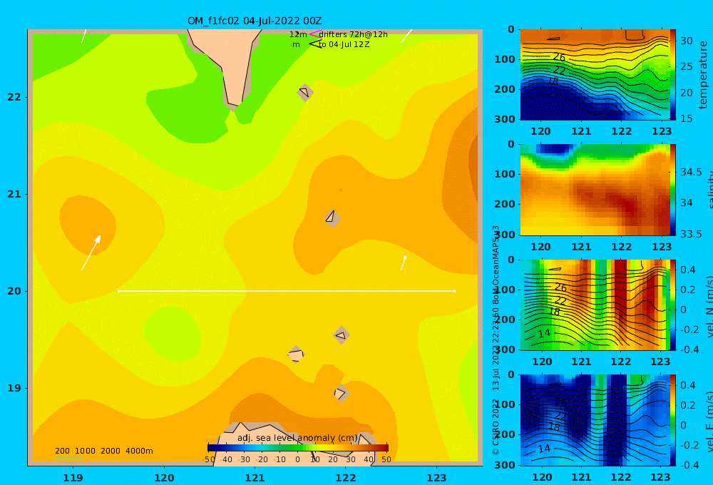This screenshot has height=485, width=713.
Task: Click the 20 latitude tick label on main map
Action: click(x=14, y=291)
